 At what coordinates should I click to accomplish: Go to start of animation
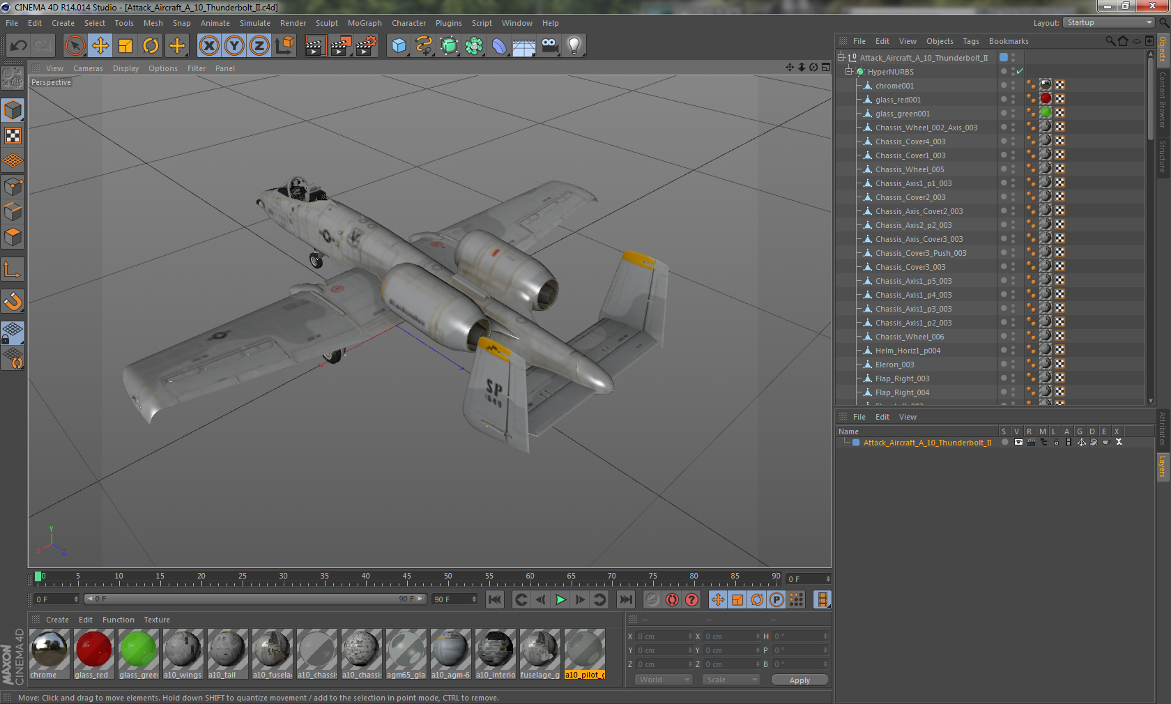tap(495, 599)
